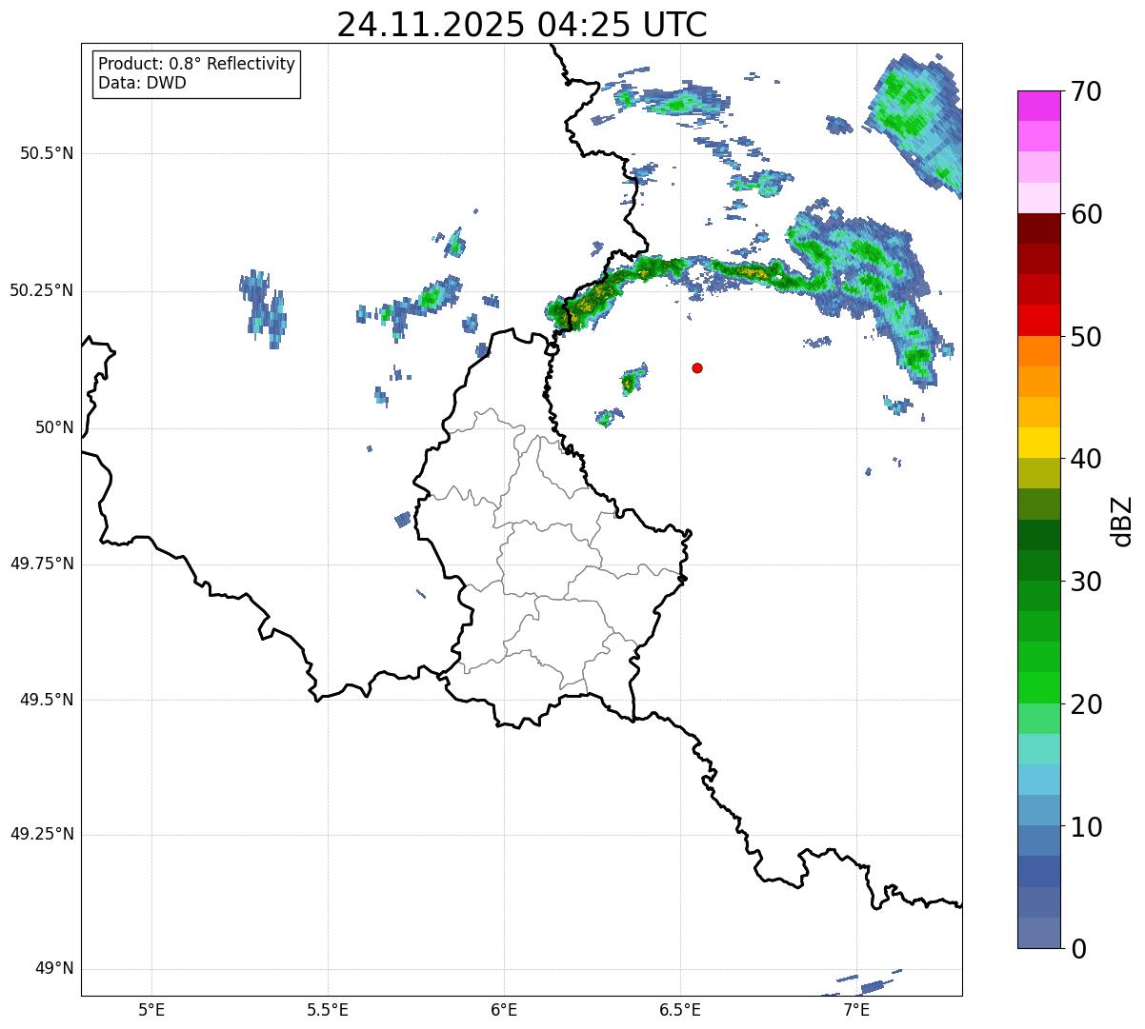Screen dimensions: 1145x1029
Task: Click the 0 colorbar tick label
Action: coord(1078,949)
